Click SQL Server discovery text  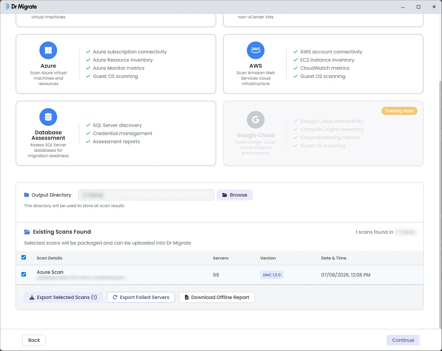[x=117, y=125]
